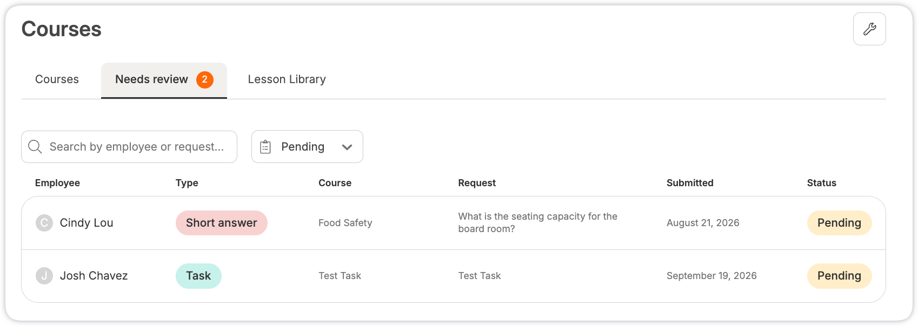The width and height of the screenshot is (918, 326).
Task: Go to the Lesson Library tab
Action: [287, 79]
